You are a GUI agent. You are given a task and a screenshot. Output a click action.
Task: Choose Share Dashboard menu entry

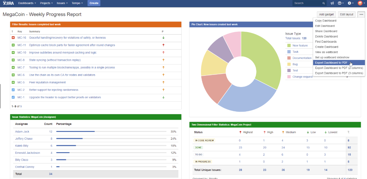point(339,31)
